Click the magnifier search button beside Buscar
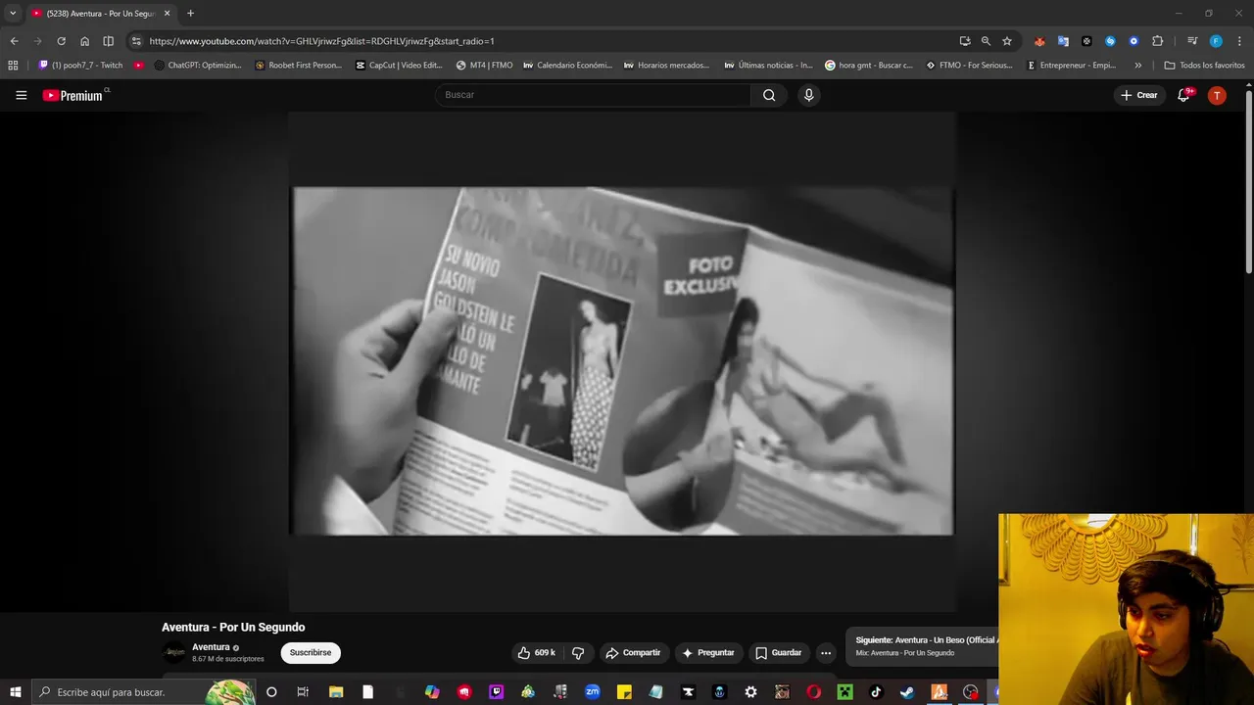Screen dimensions: 1254x705 769,95
